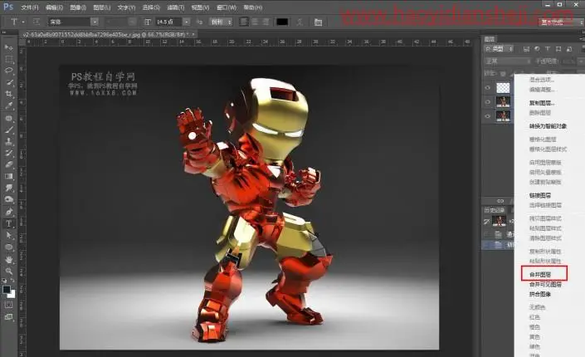This screenshot has height=357, width=585.
Task: Open the 类型 layer filter dropdown
Action: point(499,49)
